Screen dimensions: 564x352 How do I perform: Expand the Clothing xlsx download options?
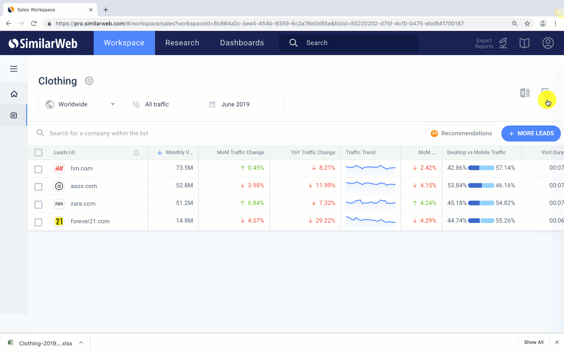(x=81, y=343)
